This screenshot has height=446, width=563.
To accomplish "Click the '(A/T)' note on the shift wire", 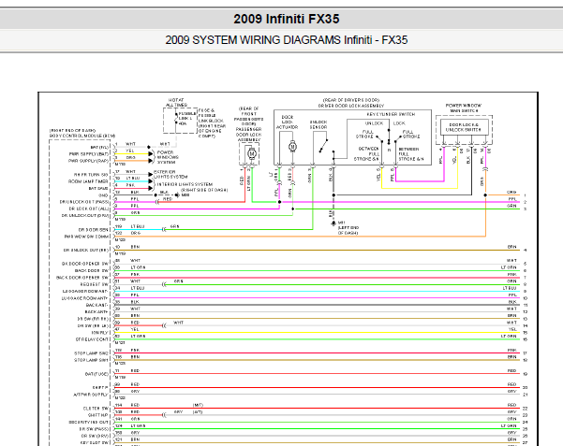I will point(198,412).
